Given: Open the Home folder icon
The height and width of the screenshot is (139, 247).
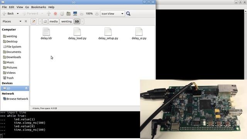Looking at the screenshot, I should click(x=68, y=14).
